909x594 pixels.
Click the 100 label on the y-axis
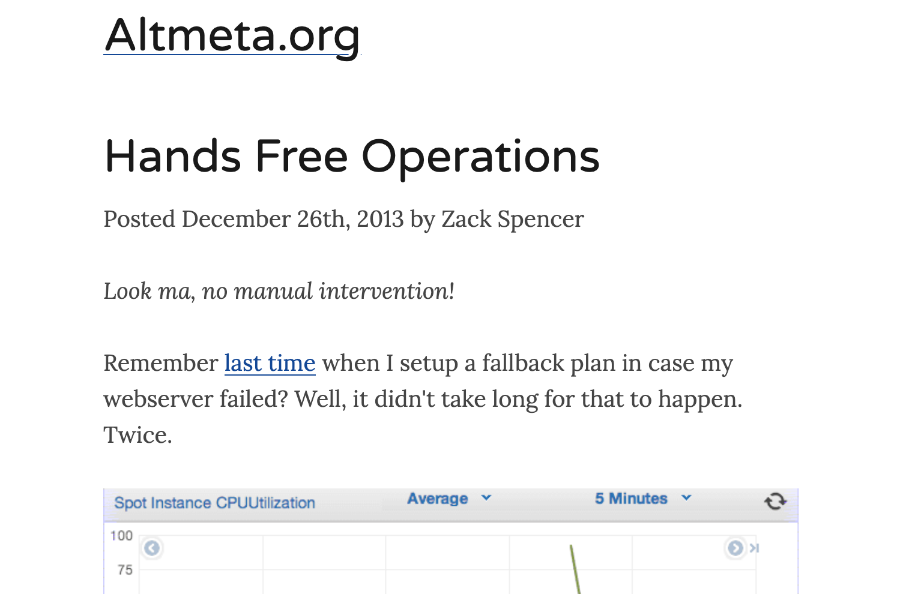122,535
